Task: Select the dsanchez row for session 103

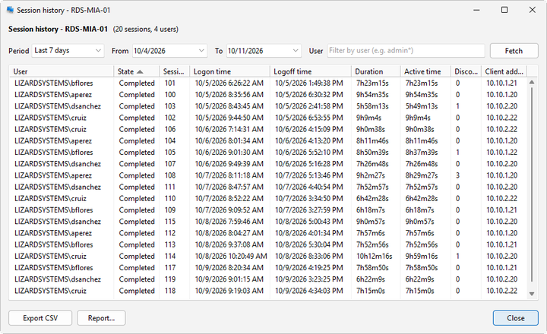Action: (x=268, y=106)
